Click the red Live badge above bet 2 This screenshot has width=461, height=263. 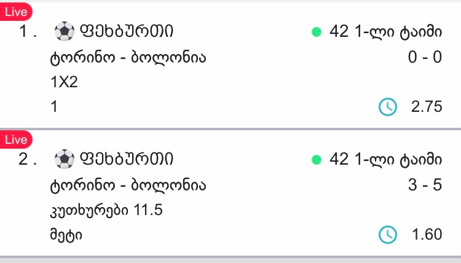pos(16,139)
